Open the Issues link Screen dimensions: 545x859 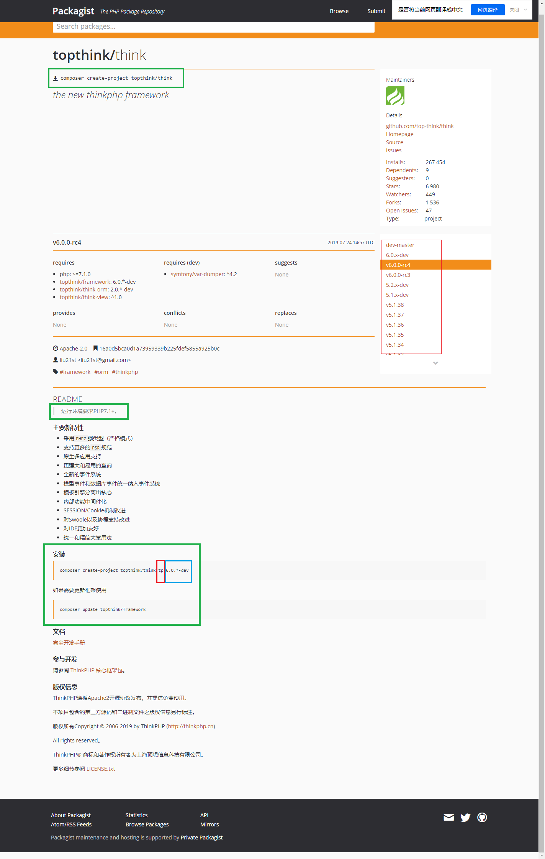394,150
